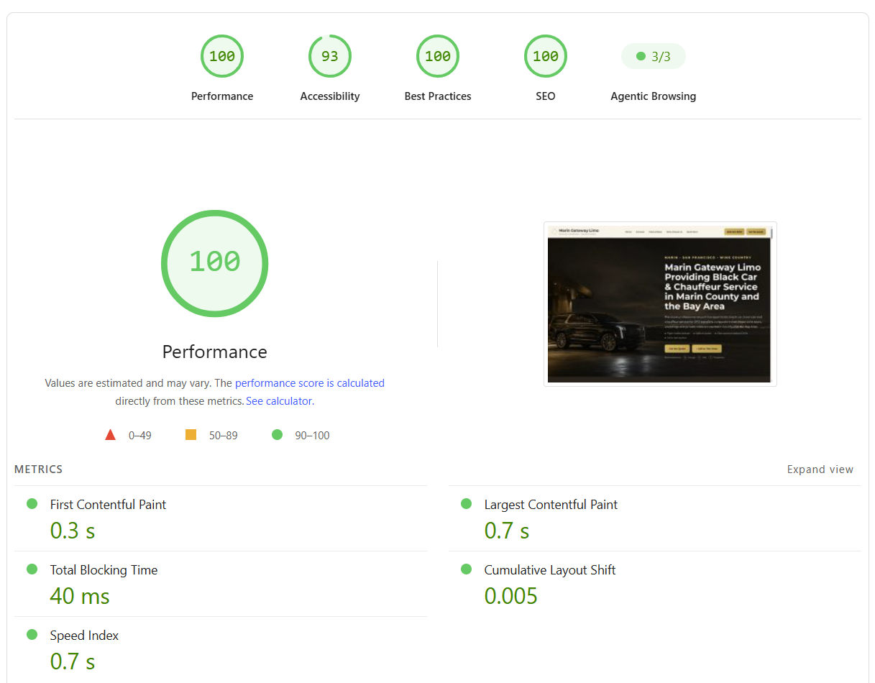Click the SEO 100 score gauge
This screenshot has width=875, height=683.
pyautogui.click(x=546, y=56)
